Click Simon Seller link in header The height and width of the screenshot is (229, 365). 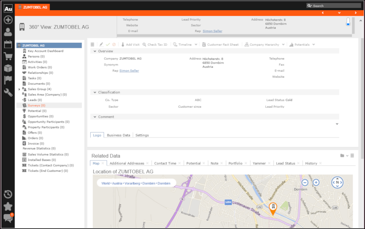click(x=212, y=31)
